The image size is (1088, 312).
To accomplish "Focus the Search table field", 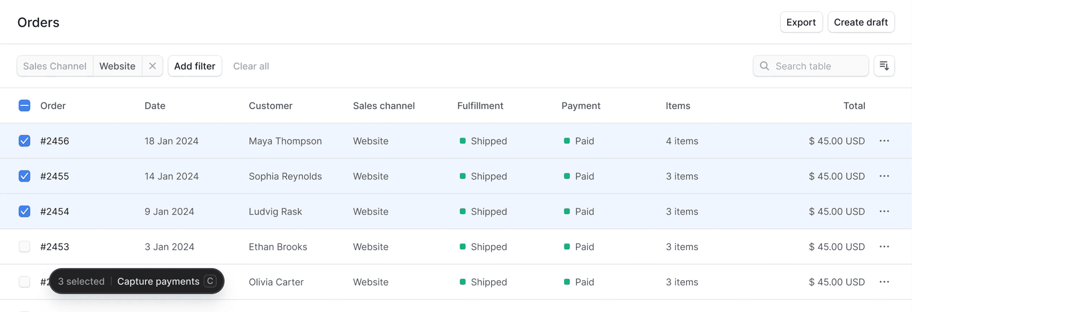I will (810, 66).
